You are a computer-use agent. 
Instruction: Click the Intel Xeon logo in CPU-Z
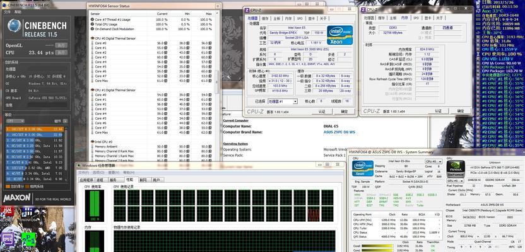(x=340, y=35)
